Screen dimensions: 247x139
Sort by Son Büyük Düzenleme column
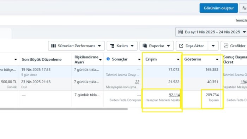point(42,60)
